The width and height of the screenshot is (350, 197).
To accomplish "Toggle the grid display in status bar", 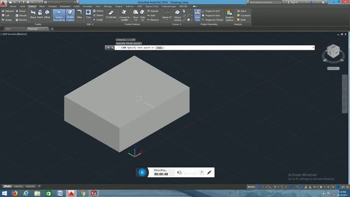I will point(259,187).
